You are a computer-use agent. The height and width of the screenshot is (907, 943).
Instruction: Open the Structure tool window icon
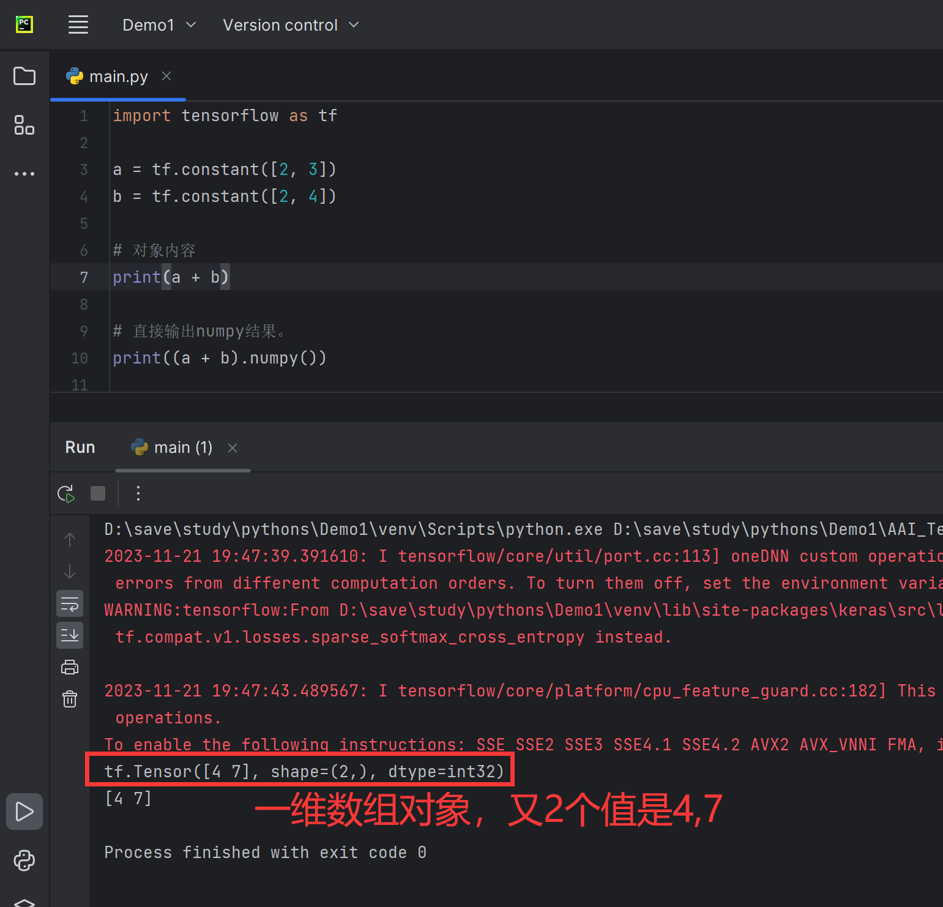pyautogui.click(x=24, y=125)
